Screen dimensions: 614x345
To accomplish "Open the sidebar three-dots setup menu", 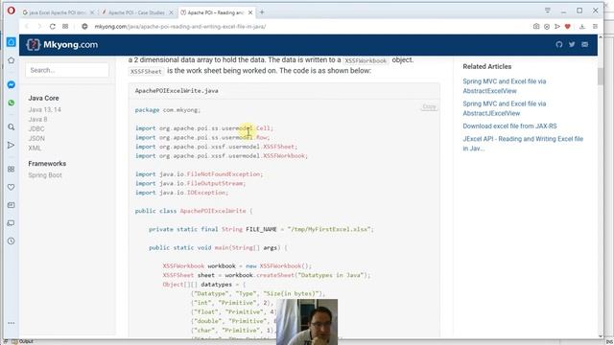I will [12, 323].
